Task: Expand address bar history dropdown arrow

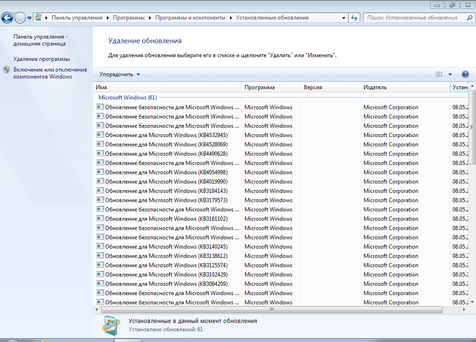Action: [344, 18]
